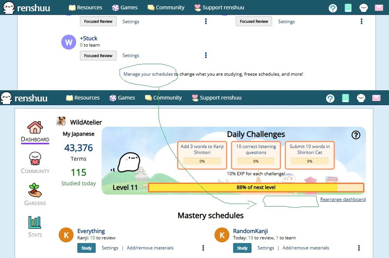The height and width of the screenshot is (258, 389).
Task: Open the three-dot menu for the RandomKanji schedule
Action: pos(359,248)
